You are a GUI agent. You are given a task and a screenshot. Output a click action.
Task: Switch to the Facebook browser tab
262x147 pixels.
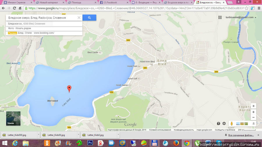pos(112,2)
